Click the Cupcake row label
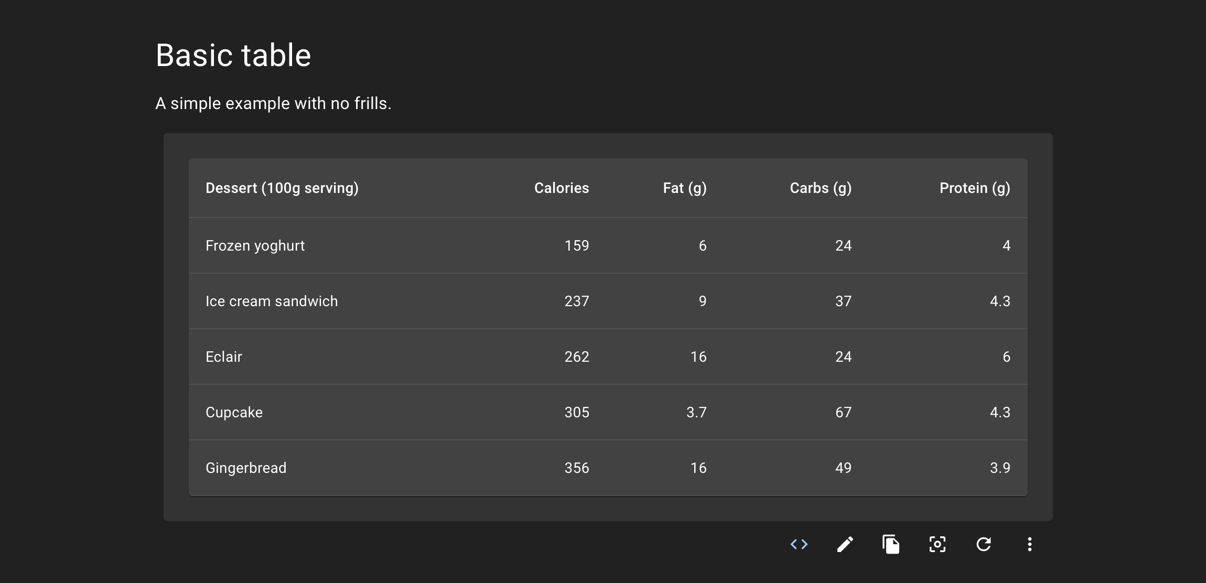The height and width of the screenshot is (583, 1206). pos(234,413)
